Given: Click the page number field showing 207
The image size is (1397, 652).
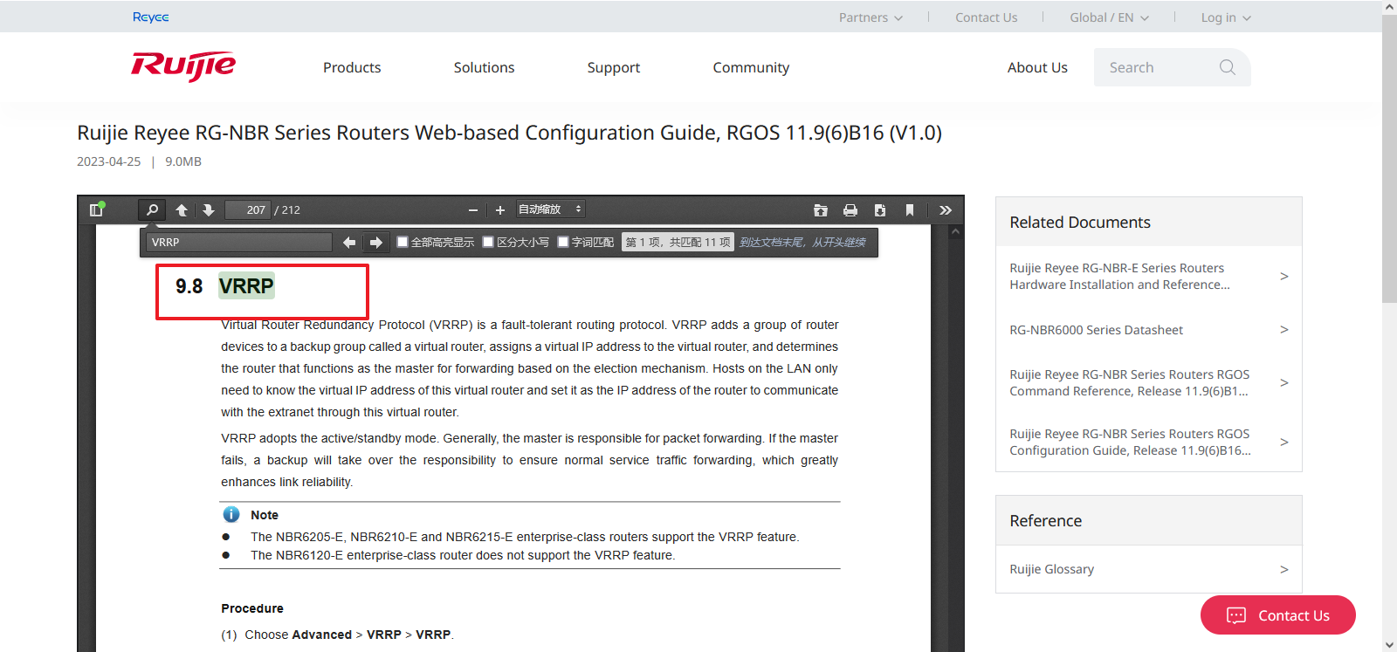Looking at the screenshot, I should pos(248,209).
